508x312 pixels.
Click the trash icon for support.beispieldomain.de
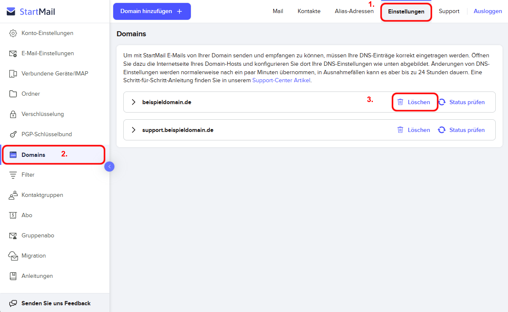[x=400, y=130]
